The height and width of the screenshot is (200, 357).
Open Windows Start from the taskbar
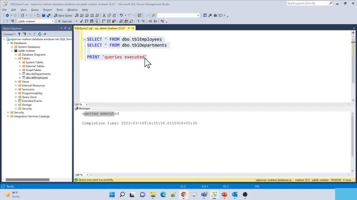[112, 194]
